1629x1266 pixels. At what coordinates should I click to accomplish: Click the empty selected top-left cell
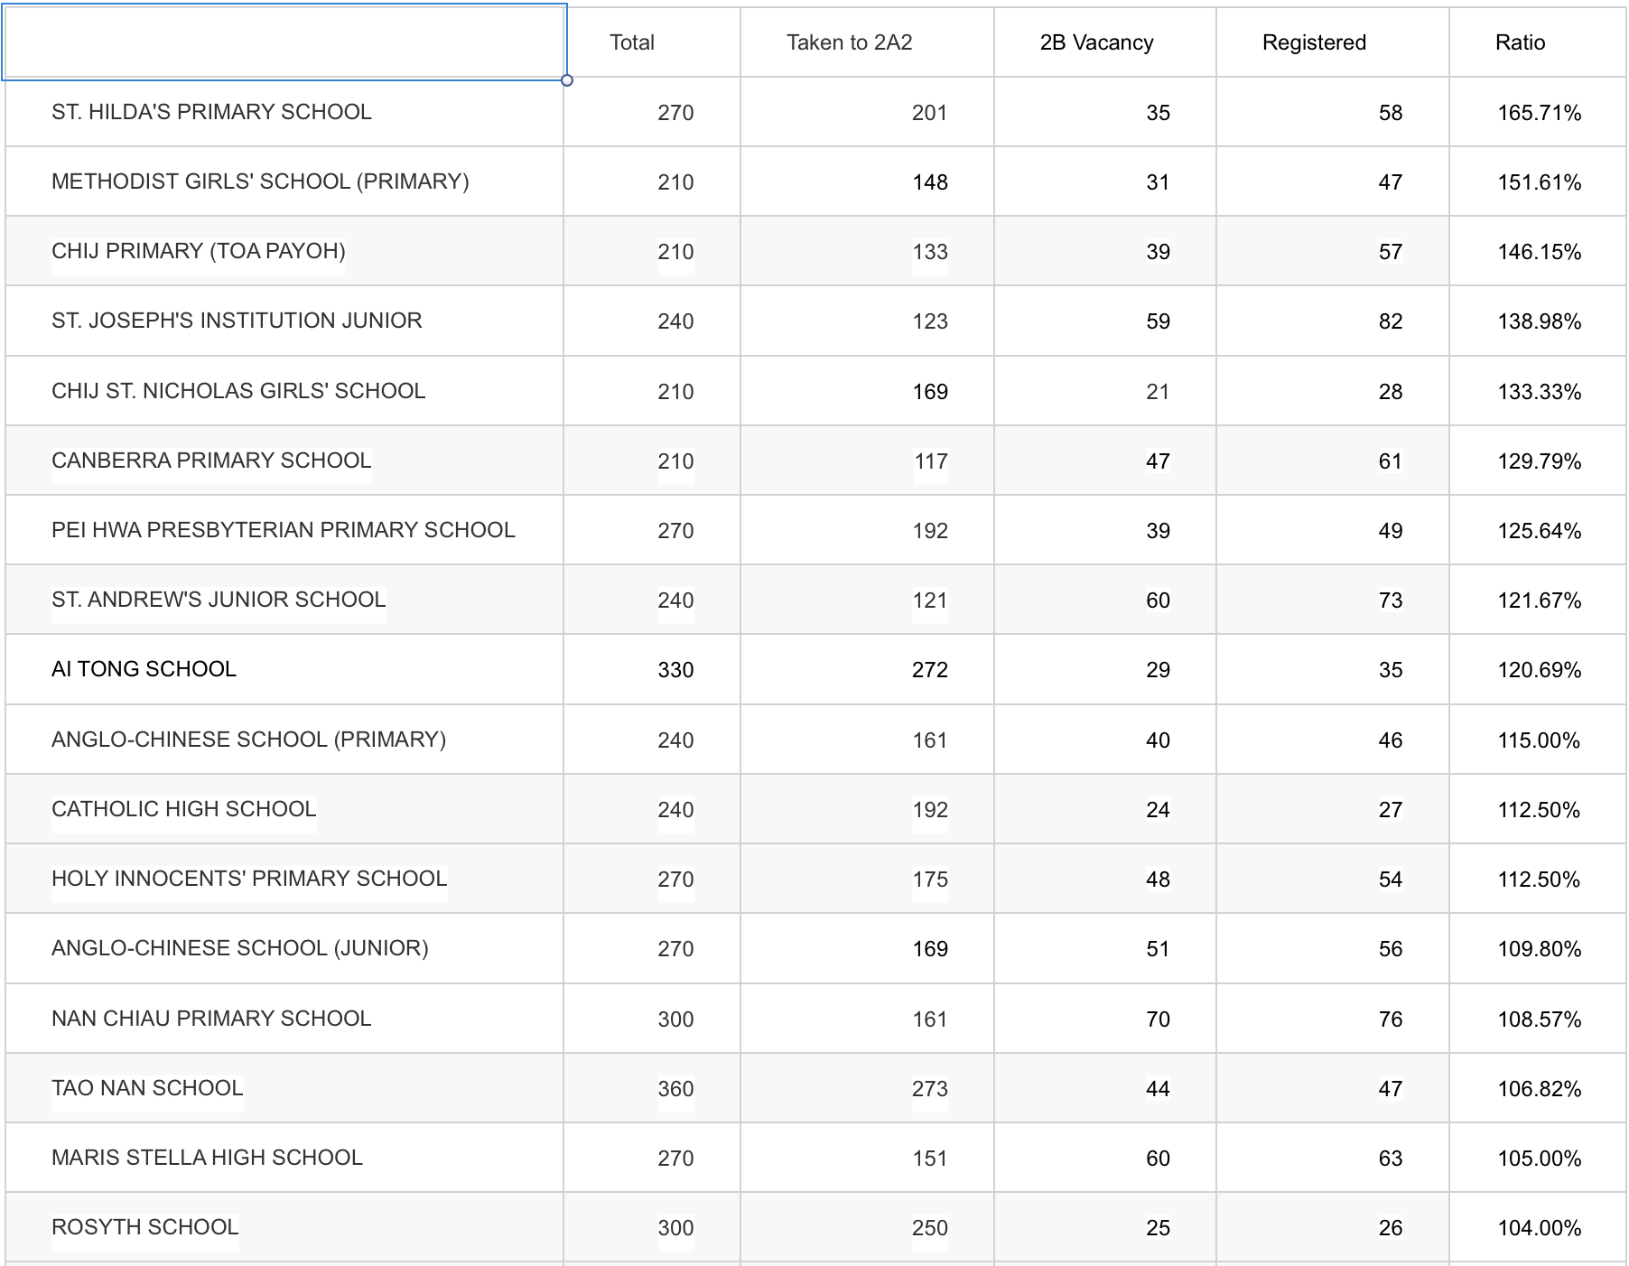284,42
